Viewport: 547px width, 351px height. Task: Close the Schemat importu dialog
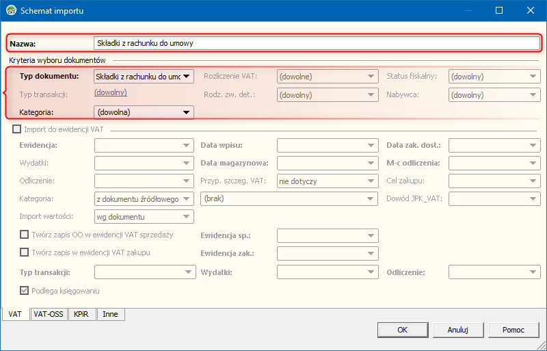[531, 10]
